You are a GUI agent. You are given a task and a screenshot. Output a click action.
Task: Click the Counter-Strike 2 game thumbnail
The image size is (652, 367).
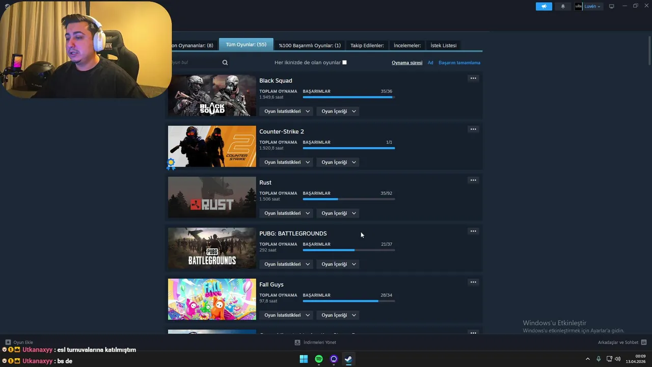pyautogui.click(x=212, y=146)
